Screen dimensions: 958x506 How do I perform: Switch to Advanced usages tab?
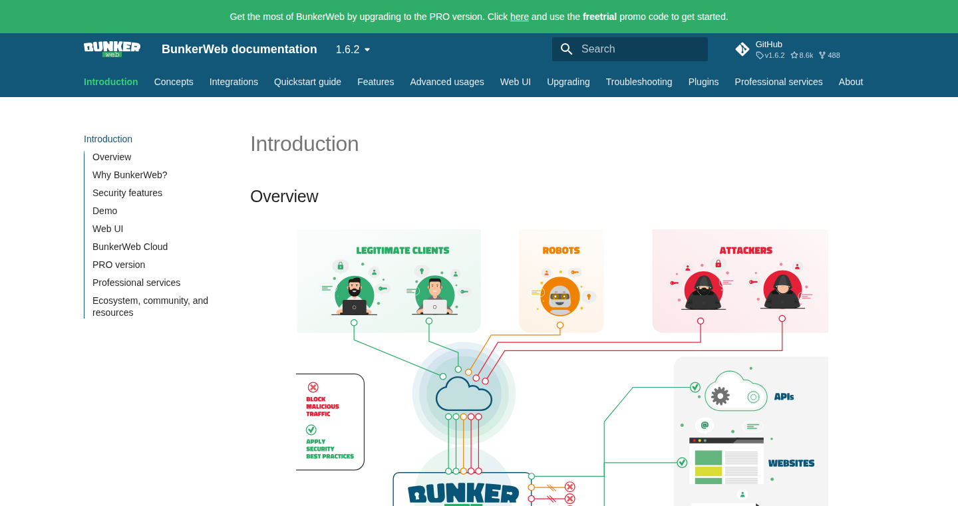pyautogui.click(x=447, y=82)
